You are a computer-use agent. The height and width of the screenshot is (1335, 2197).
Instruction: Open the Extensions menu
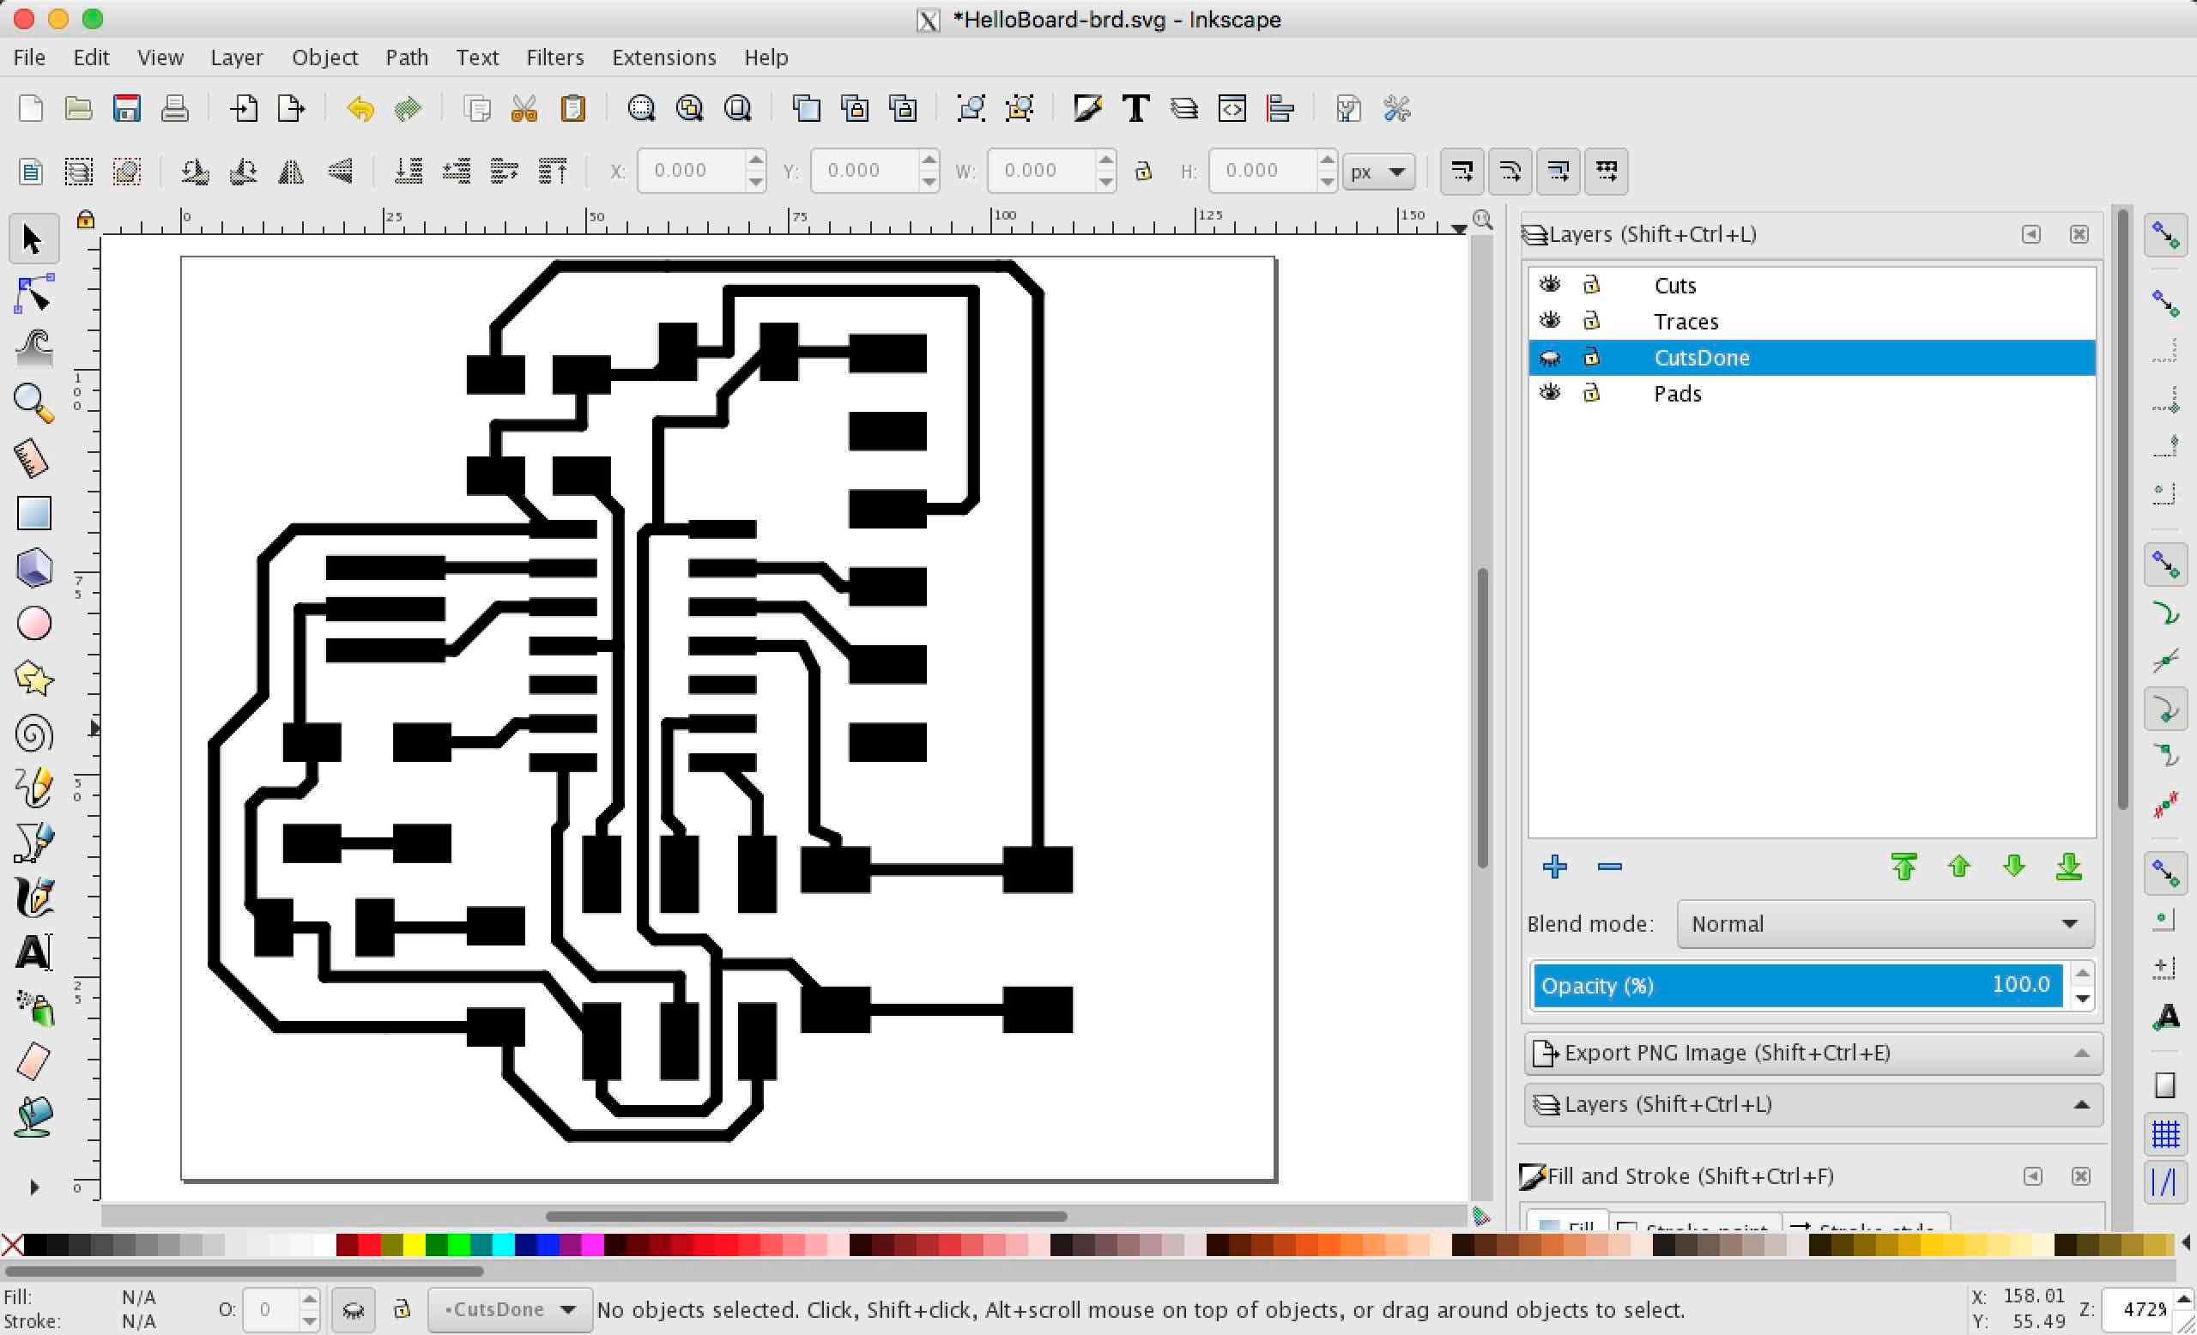[663, 58]
